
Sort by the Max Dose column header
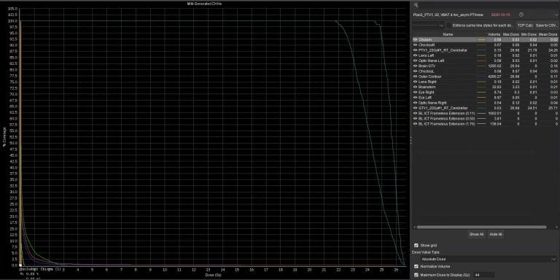(x=510, y=34)
